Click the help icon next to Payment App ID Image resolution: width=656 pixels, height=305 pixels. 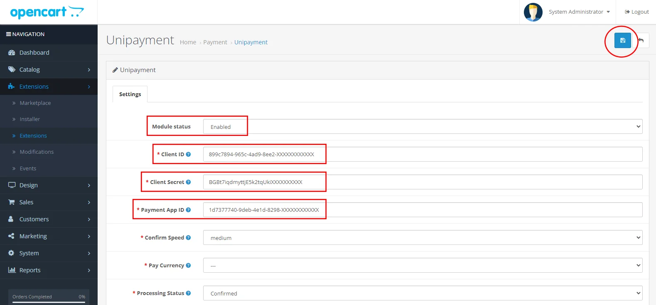pos(188,210)
